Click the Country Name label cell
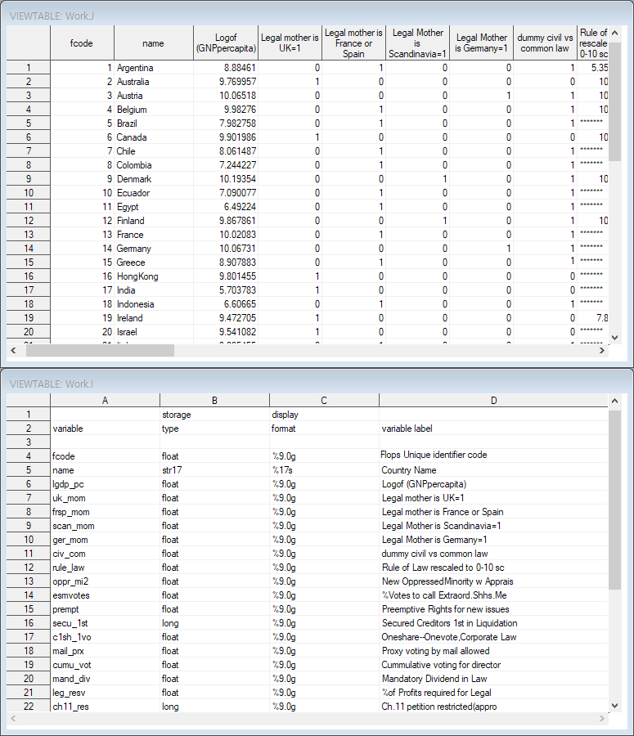Image resolution: width=634 pixels, height=736 pixels. pos(493,470)
